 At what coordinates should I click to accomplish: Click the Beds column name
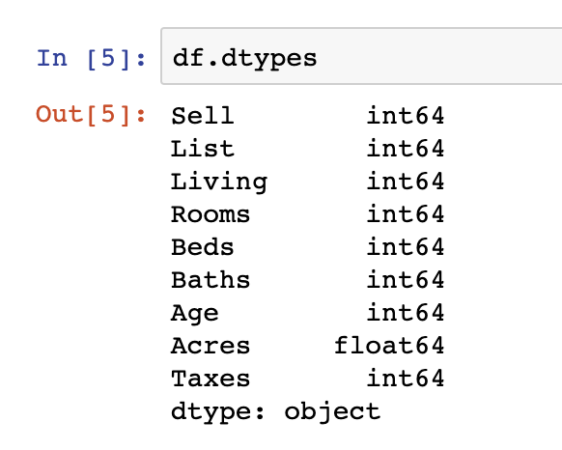coord(203,247)
